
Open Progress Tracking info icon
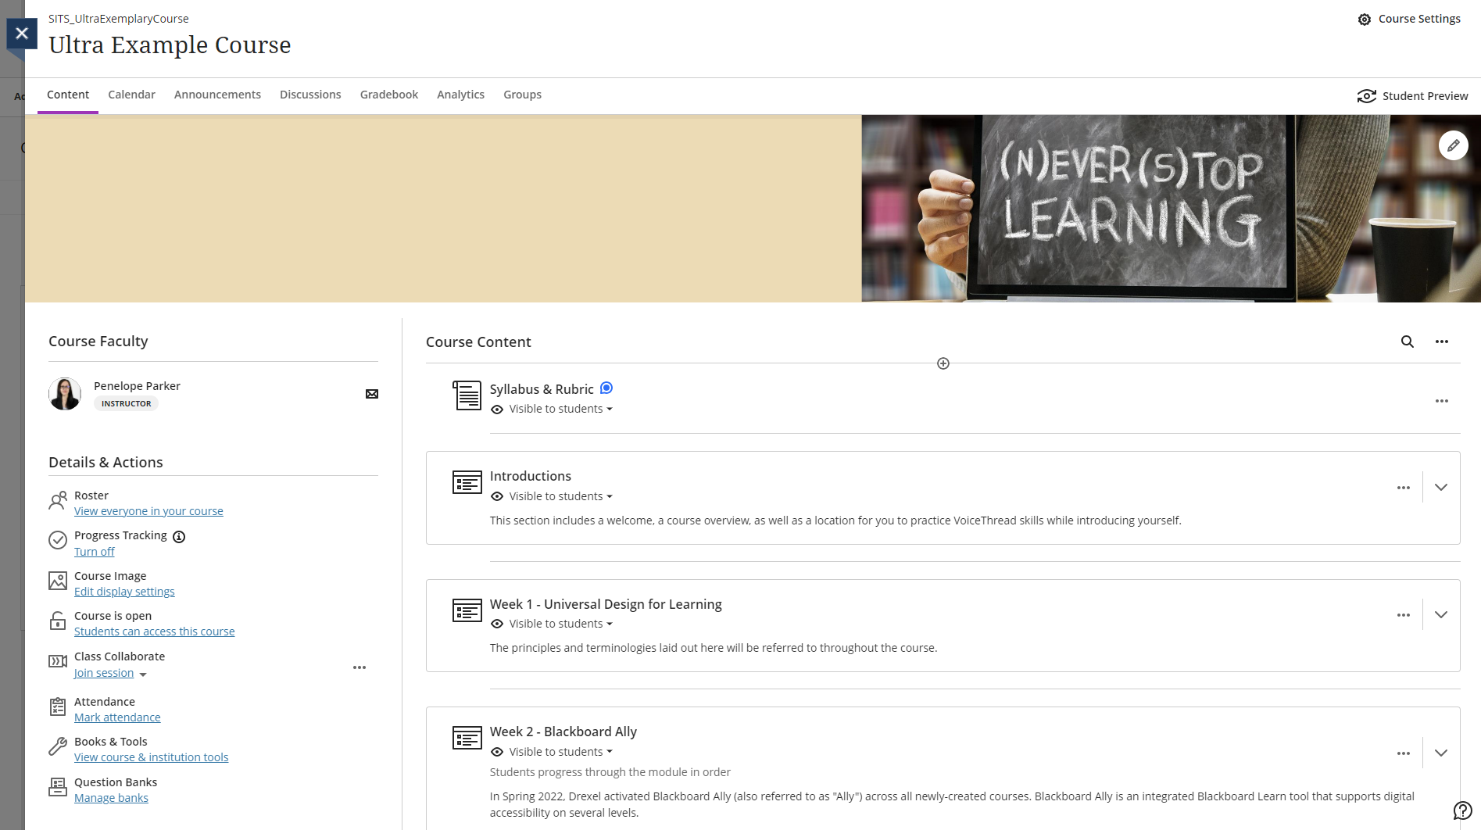pyautogui.click(x=179, y=536)
